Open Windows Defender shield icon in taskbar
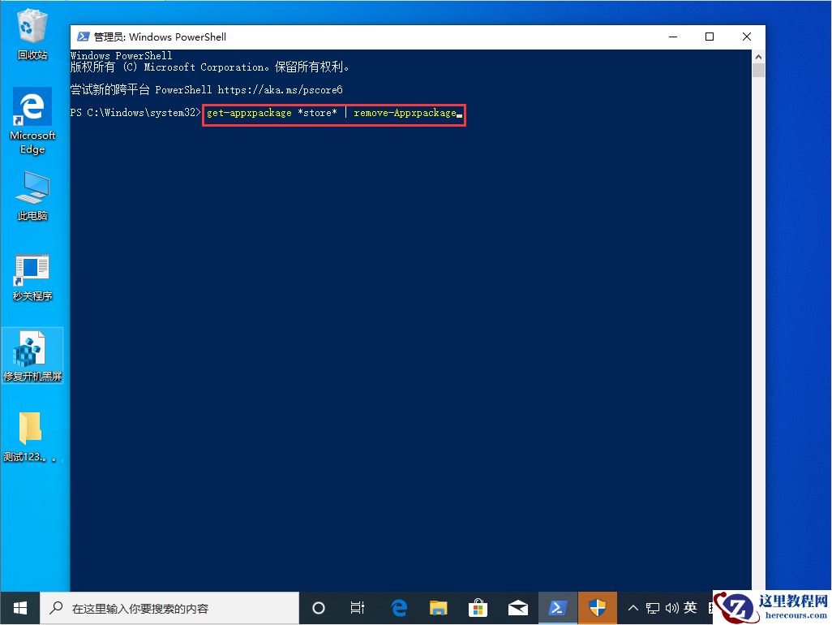Viewport: 832px width, 625px height. [598, 607]
